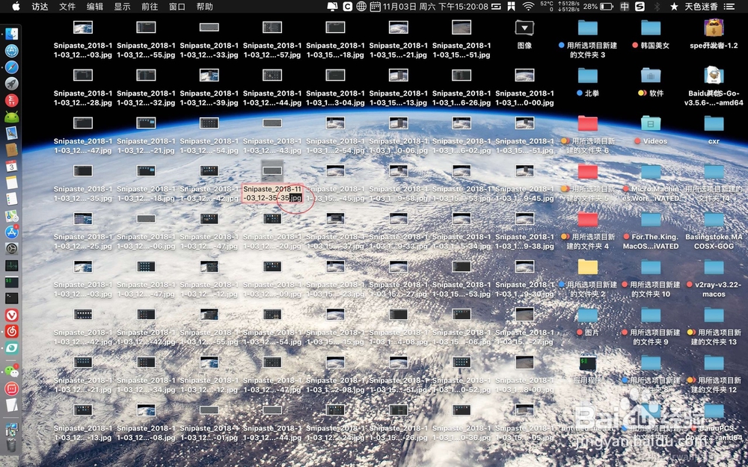This screenshot has width=748, height=467.
Task: Click the Bluetooth menu bar icon
Action: pos(657,6)
